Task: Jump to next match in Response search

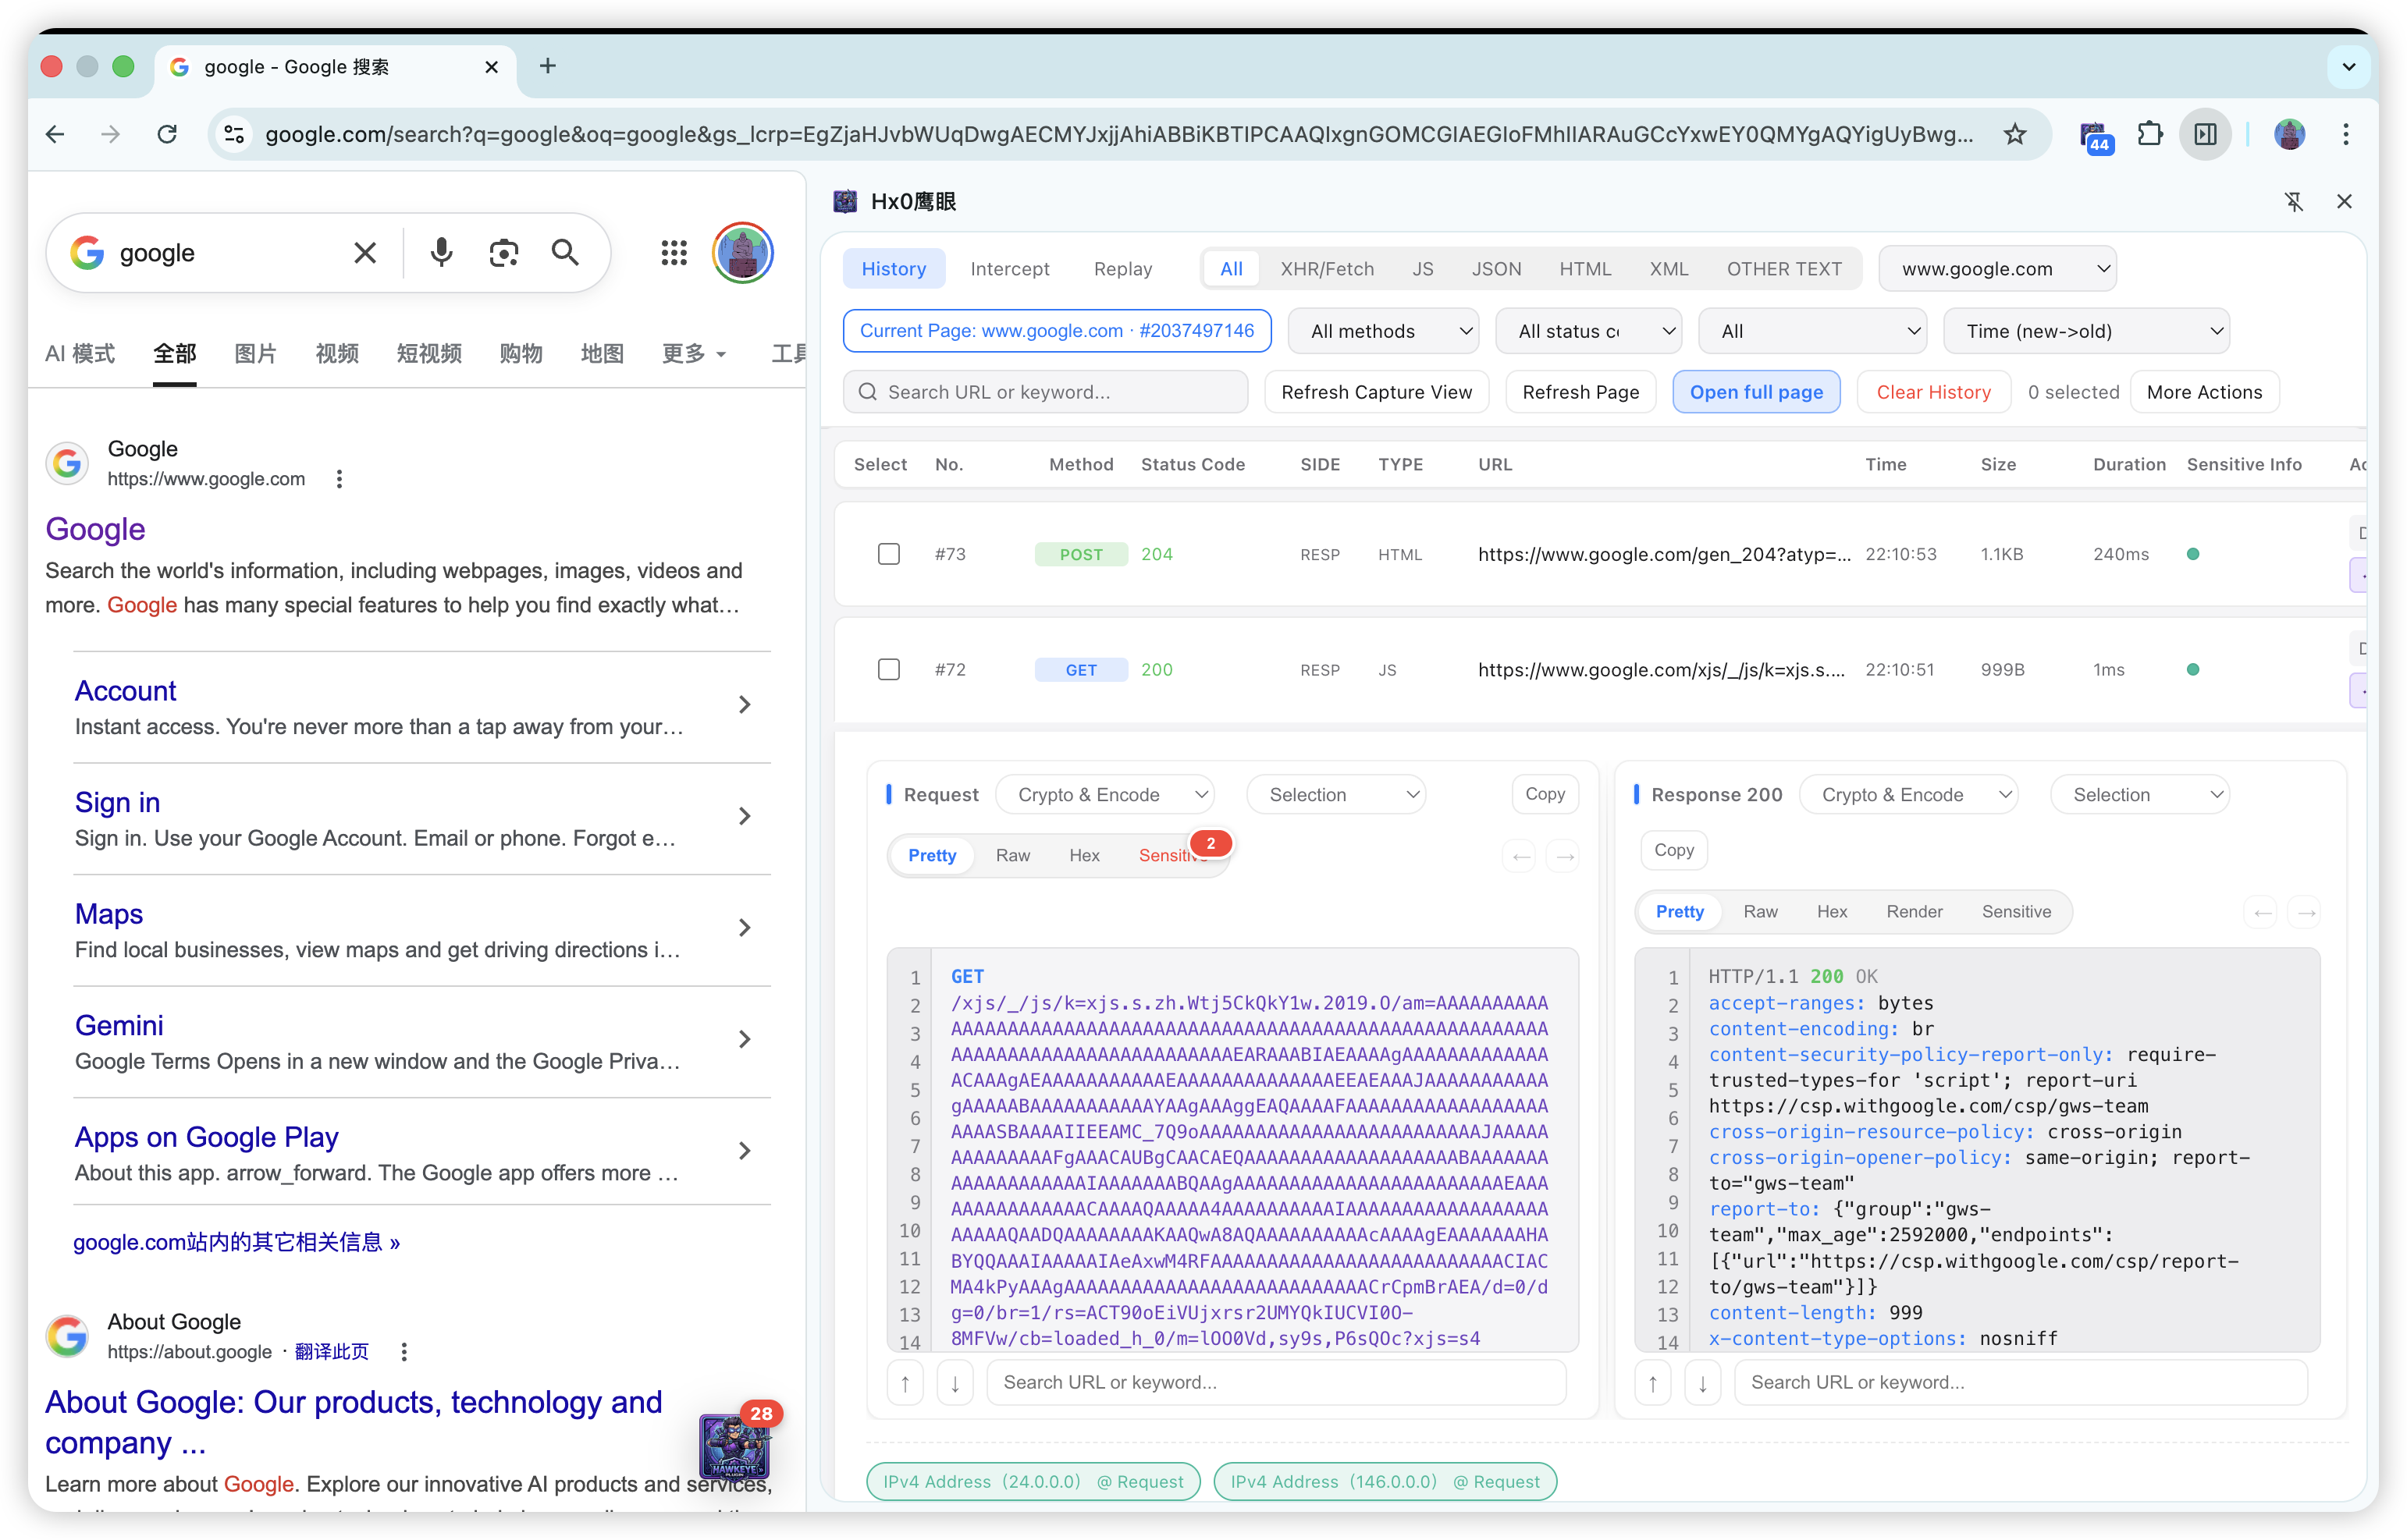Action: pos(1703,1383)
